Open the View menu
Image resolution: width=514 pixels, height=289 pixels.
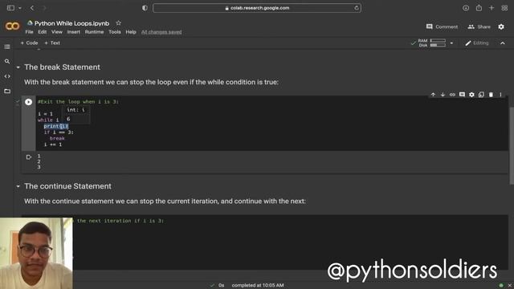click(57, 32)
